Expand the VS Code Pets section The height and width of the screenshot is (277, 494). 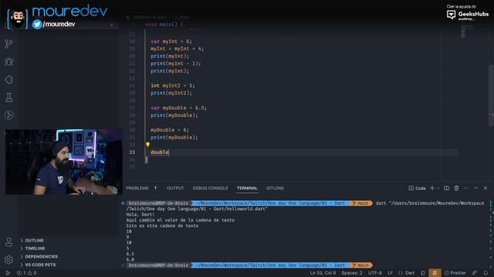(x=40, y=265)
